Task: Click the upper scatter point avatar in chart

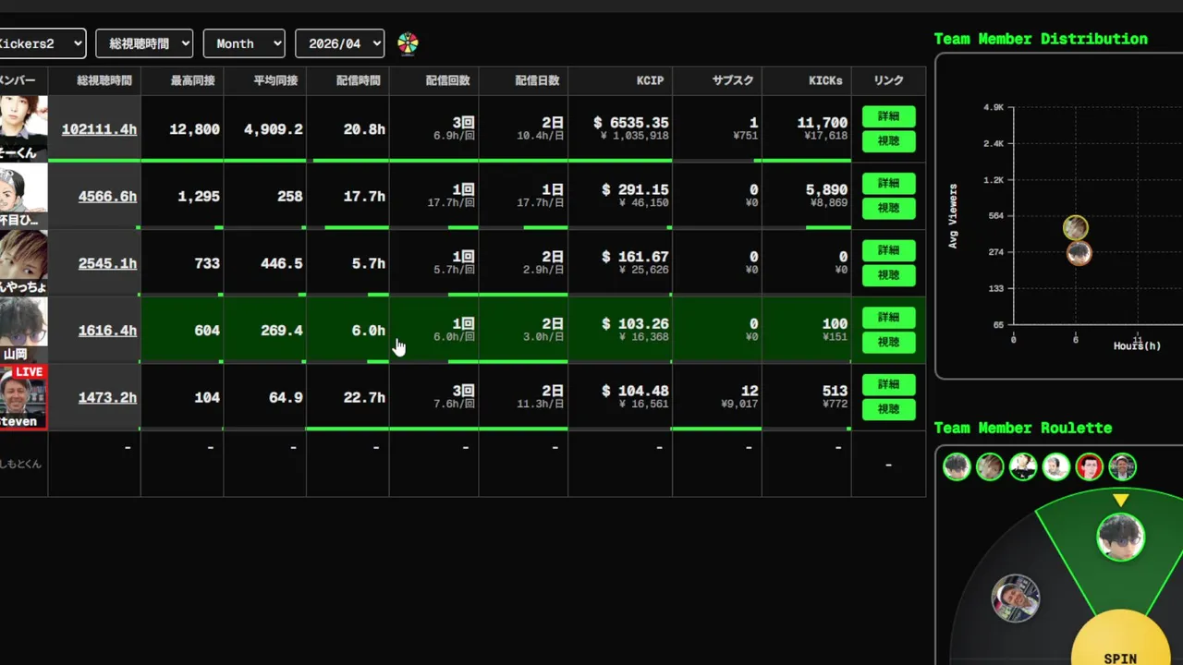Action: point(1076,227)
